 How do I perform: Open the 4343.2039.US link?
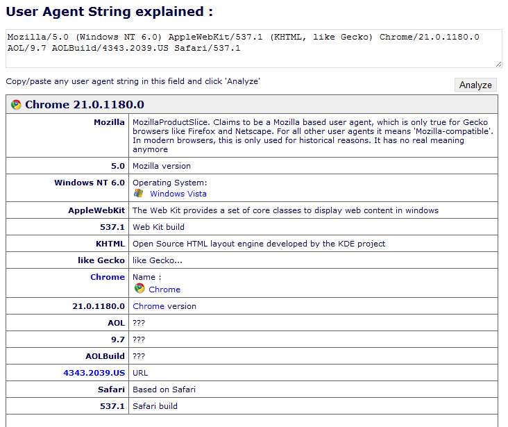coord(94,373)
